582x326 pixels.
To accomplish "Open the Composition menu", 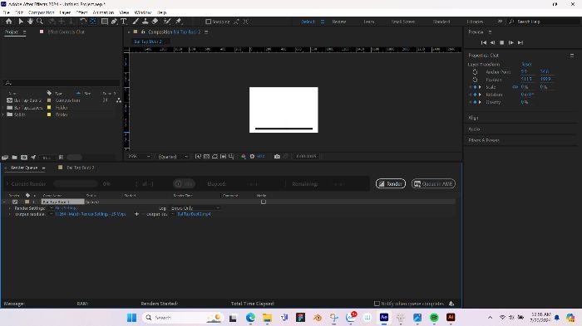I will (x=42, y=12).
